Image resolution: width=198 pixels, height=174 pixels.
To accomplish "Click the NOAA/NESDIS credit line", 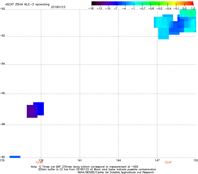I will (116, 172).
